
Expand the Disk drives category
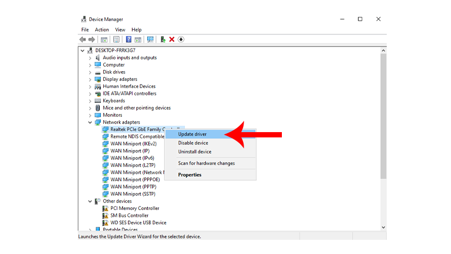click(90, 72)
